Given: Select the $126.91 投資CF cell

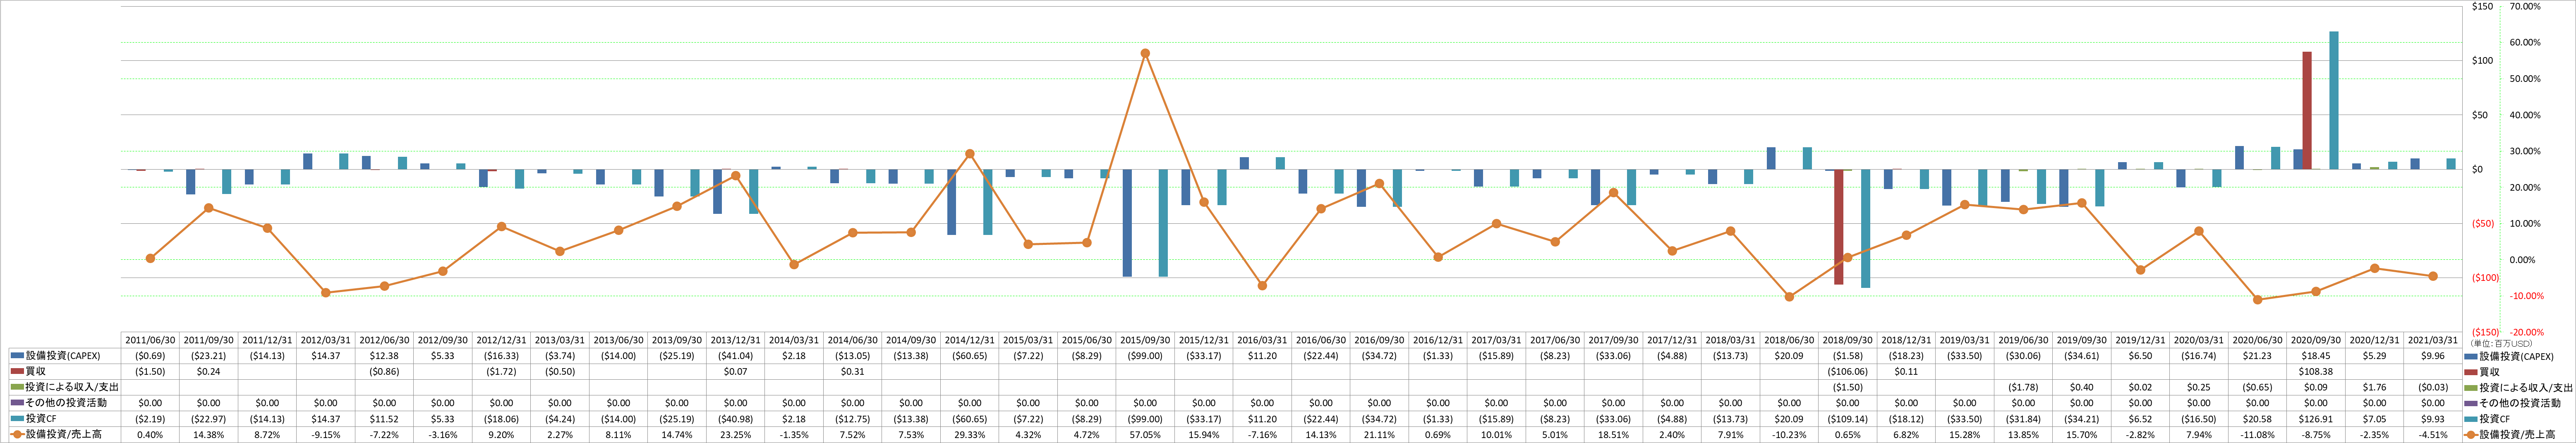Looking at the screenshot, I should pyautogui.click(x=2316, y=419).
